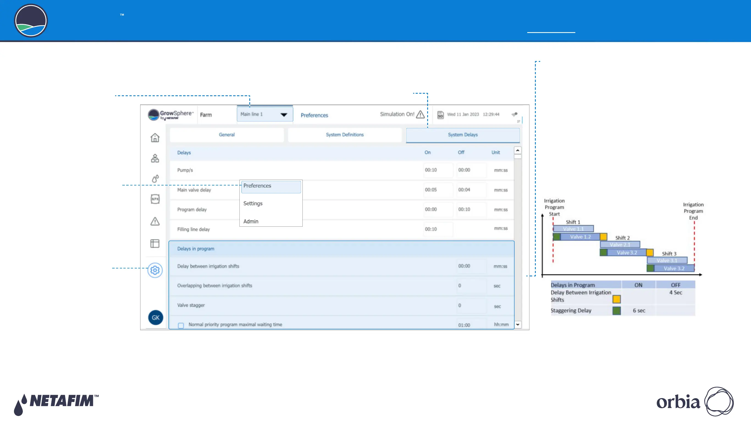Click the green Staggering Delay swatch
Viewport: 751px width, 422px height.
[x=617, y=311]
